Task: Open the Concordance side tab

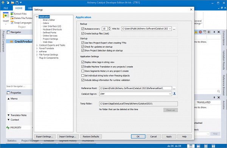Action: pyautogui.click(x=224, y=38)
